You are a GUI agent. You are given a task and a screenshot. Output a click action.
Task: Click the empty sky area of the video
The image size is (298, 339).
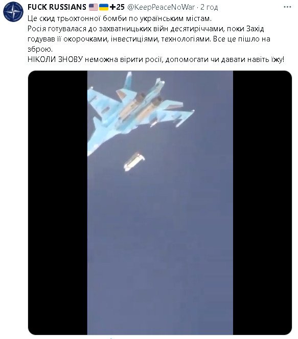[160, 249]
